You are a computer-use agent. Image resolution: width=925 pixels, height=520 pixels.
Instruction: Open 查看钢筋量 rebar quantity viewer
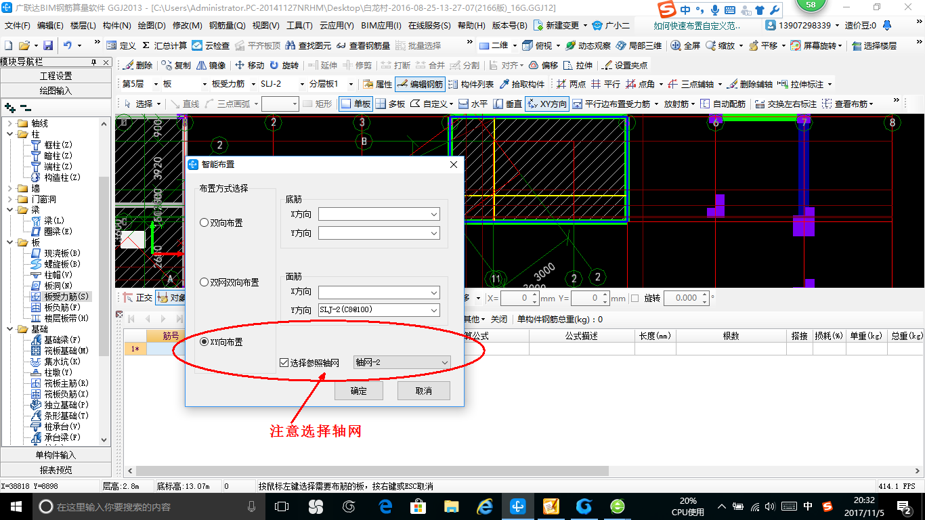(x=364, y=45)
